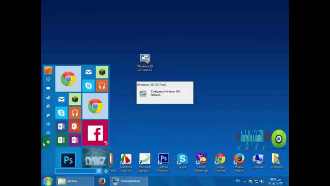Click the installer icon in UX Pack dialog
Image resolution: width=330 pixels, height=186 pixels.
[x=143, y=94]
